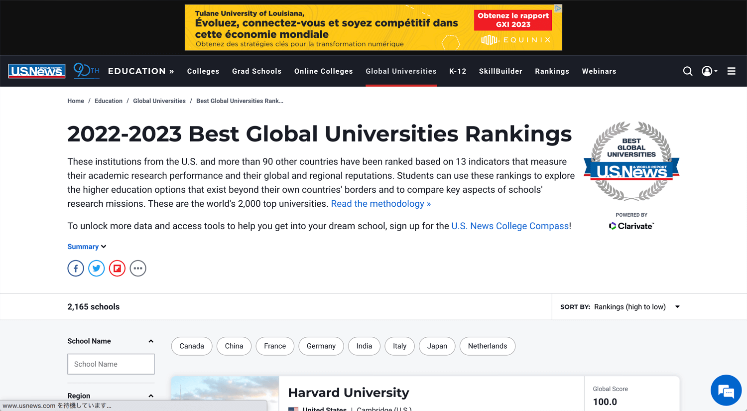The image size is (747, 411).
Task: Focus the School Name input field
Action: click(111, 364)
